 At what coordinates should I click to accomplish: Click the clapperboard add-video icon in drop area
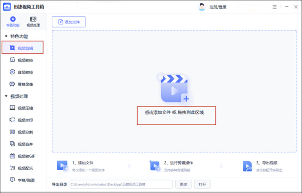pos(174,88)
